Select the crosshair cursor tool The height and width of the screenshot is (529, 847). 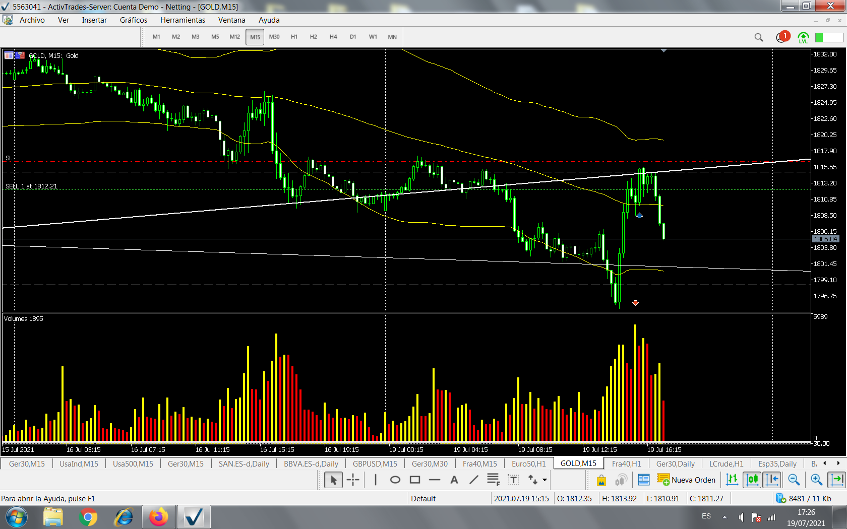point(353,480)
